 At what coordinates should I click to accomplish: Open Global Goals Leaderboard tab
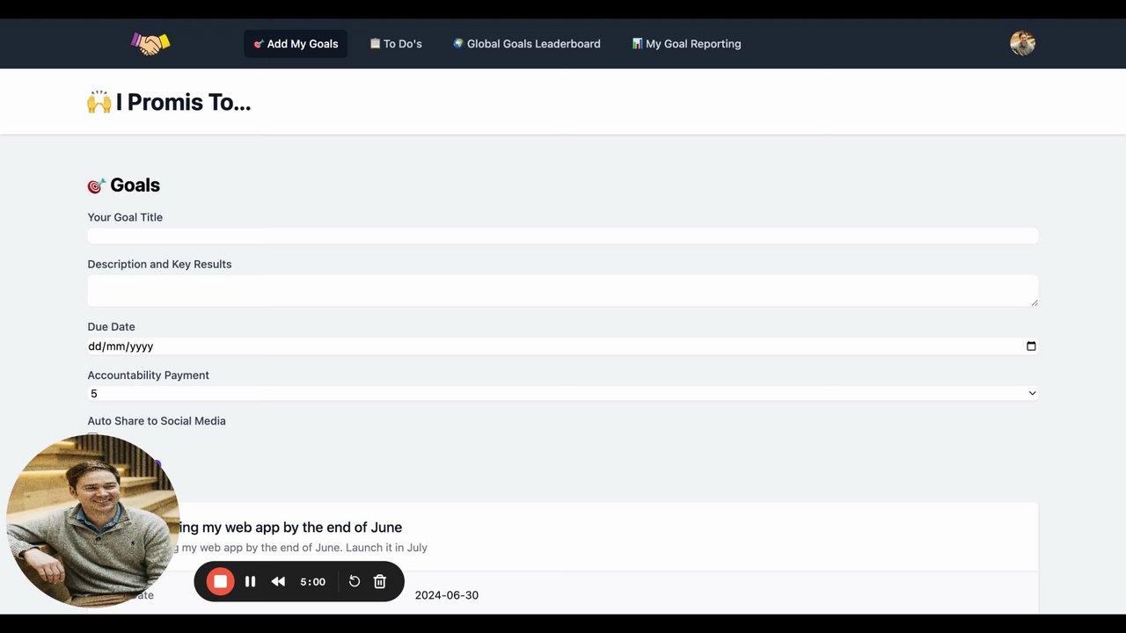point(527,44)
